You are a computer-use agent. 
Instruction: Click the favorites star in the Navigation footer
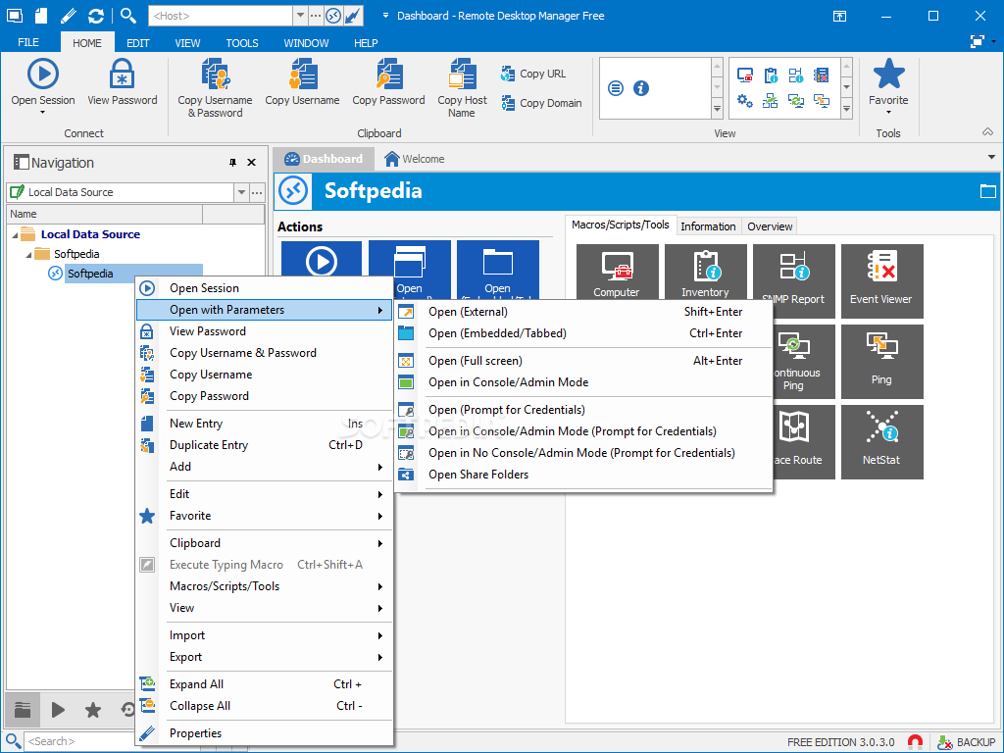pyautogui.click(x=93, y=710)
